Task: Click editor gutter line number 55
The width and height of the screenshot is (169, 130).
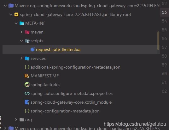Action: (164, 30)
